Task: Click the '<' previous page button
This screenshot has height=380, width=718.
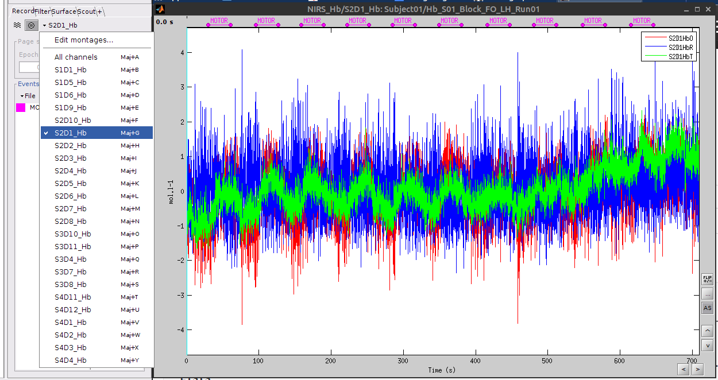Action: [x=684, y=369]
